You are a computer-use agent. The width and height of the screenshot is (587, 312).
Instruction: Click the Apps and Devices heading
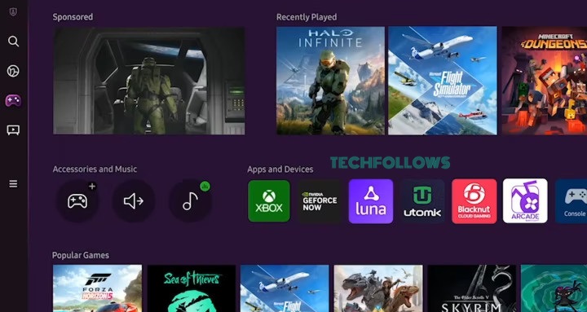click(280, 169)
